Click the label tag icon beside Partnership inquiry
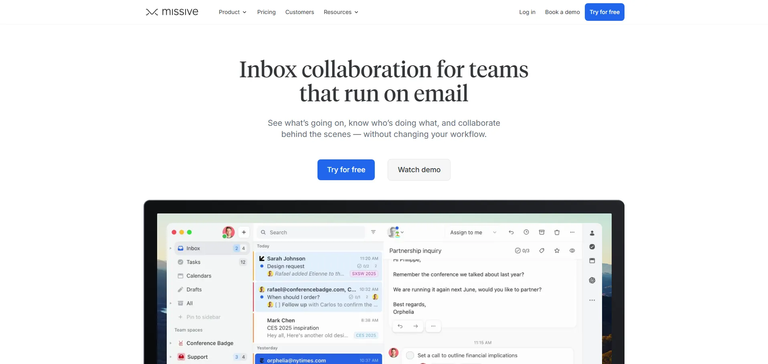The height and width of the screenshot is (364, 768). tap(542, 251)
